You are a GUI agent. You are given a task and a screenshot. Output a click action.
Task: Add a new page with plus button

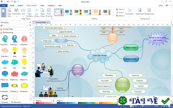(53, 101)
